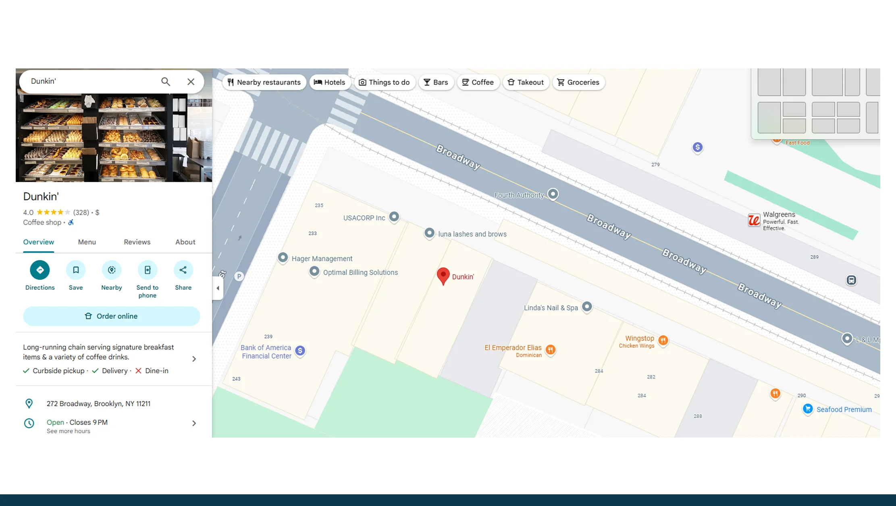Show Nearby restaurants on the map
Viewport: 896px width, 506px height.
point(264,82)
